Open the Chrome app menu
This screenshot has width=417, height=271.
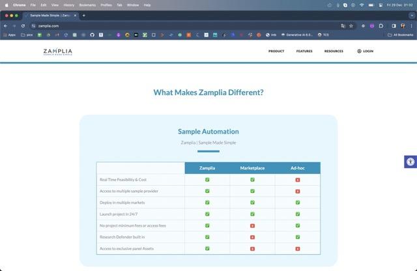pyautogui.click(x=19, y=5)
